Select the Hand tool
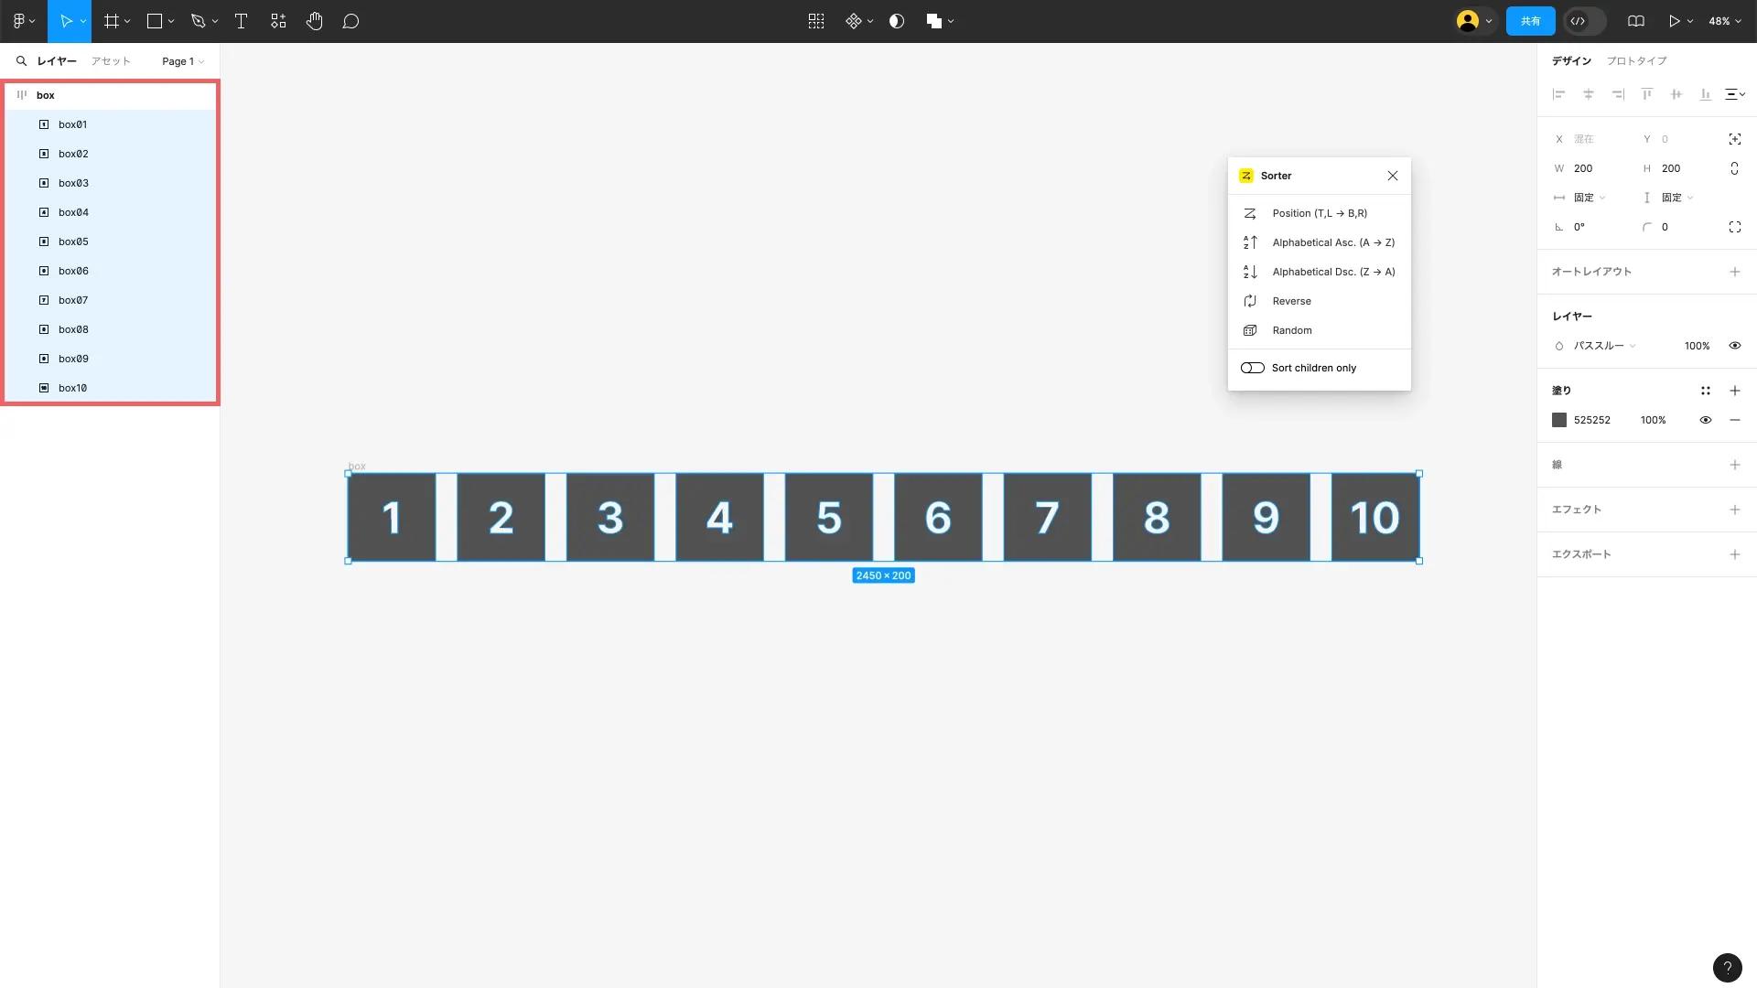This screenshot has width=1757, height=988. [314, 21]
